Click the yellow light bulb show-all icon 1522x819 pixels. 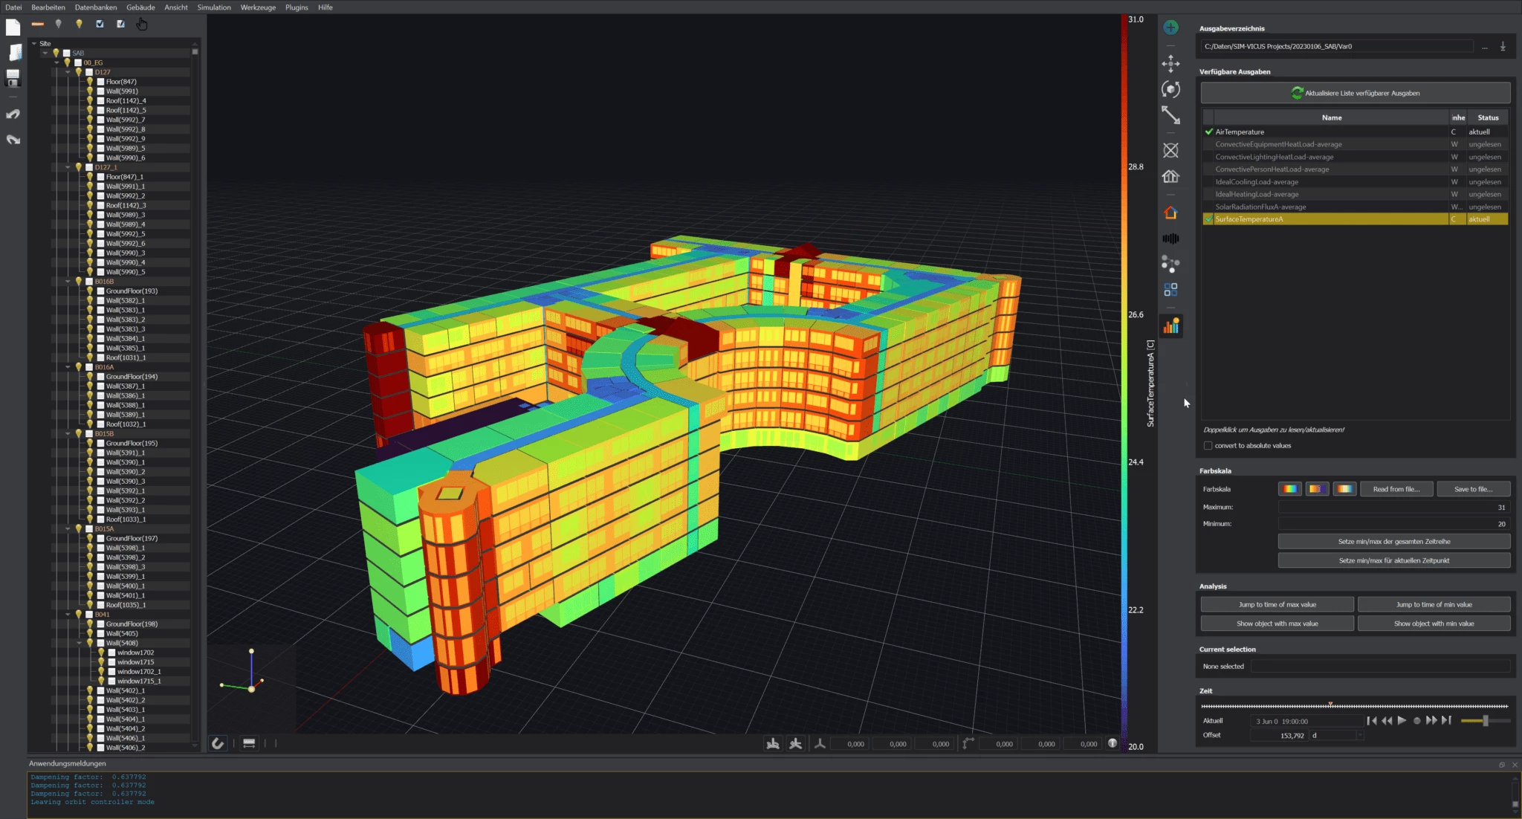[x=79, y=25]
